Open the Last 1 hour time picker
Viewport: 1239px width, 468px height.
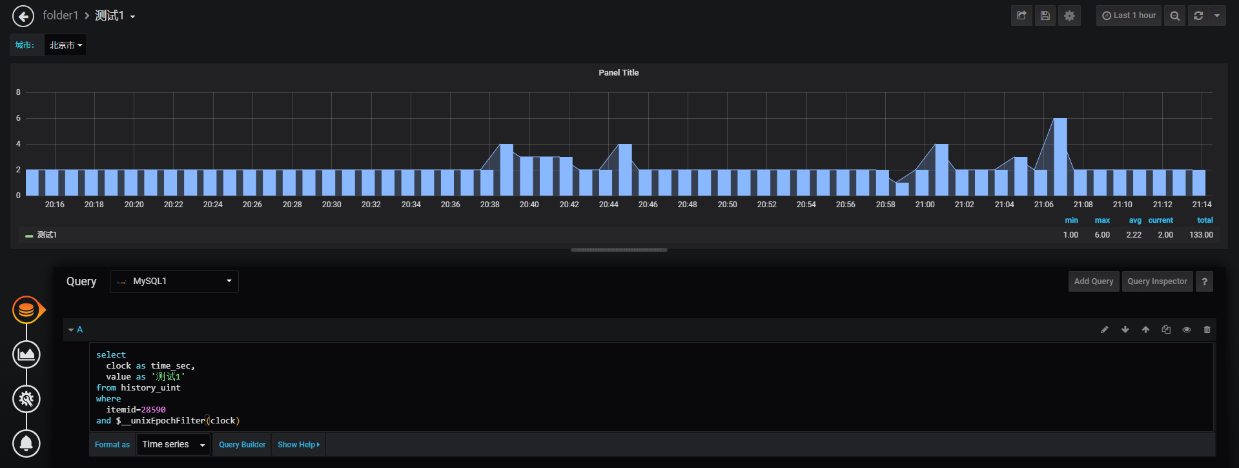point(1129,15)
